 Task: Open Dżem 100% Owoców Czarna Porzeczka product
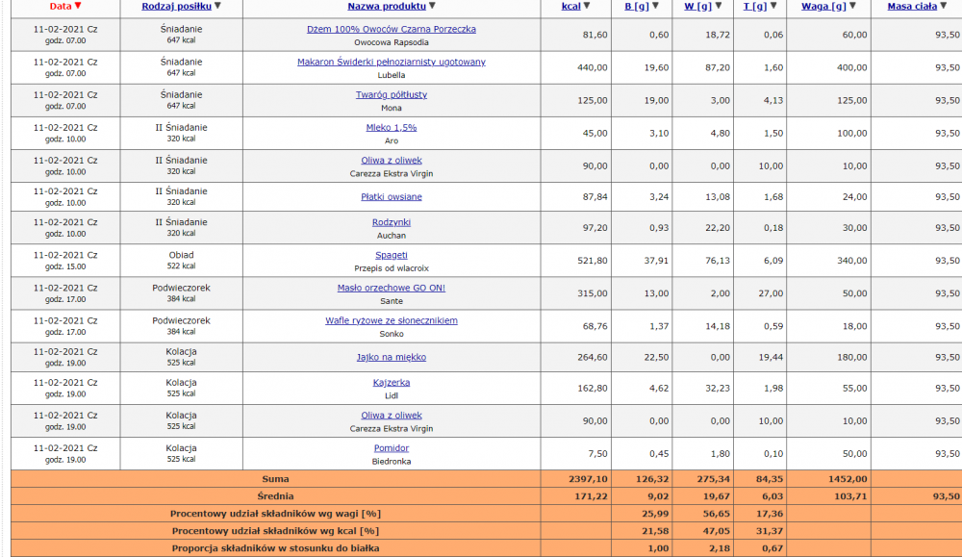point(391,29)
